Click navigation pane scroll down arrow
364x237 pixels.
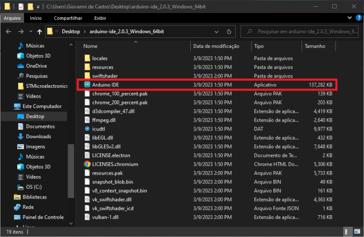click(x=71, y=224)
